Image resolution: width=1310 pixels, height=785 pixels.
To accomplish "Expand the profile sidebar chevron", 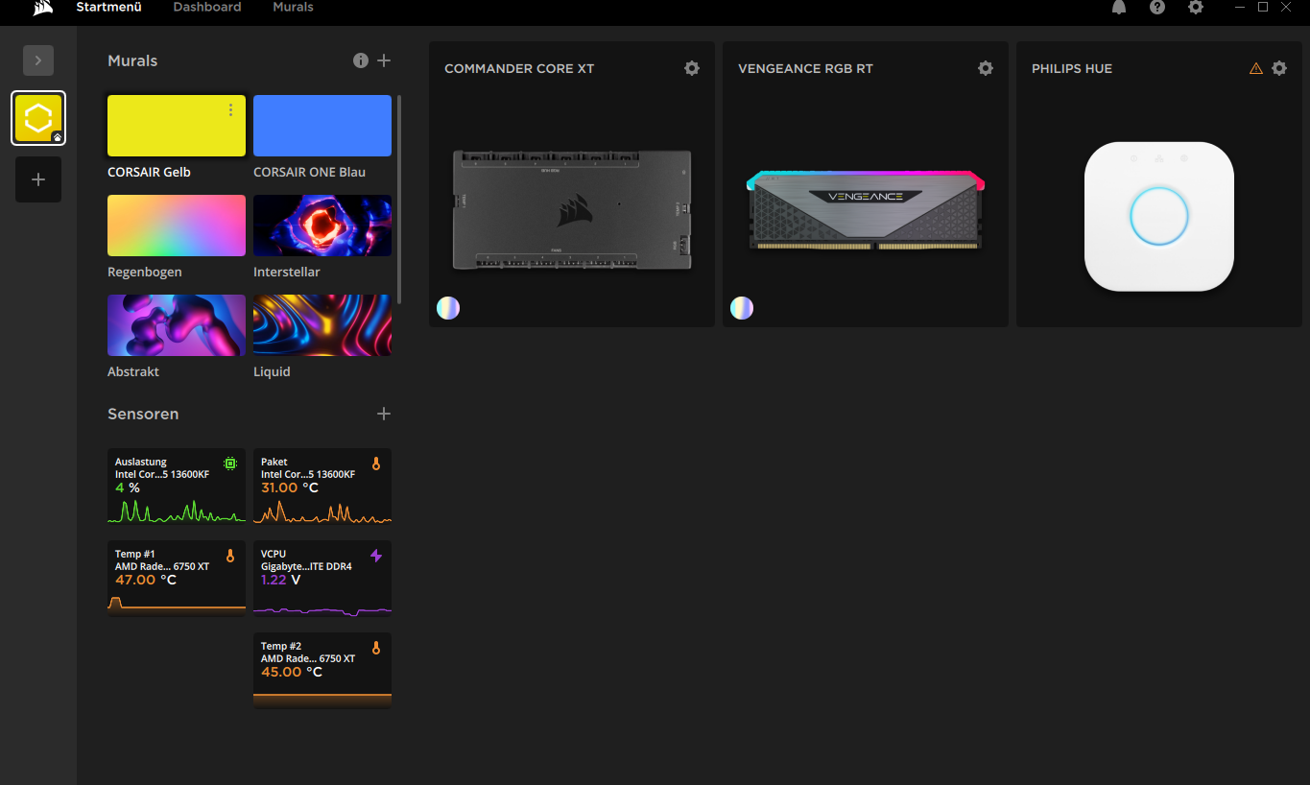I will click(x=38, y=60).
